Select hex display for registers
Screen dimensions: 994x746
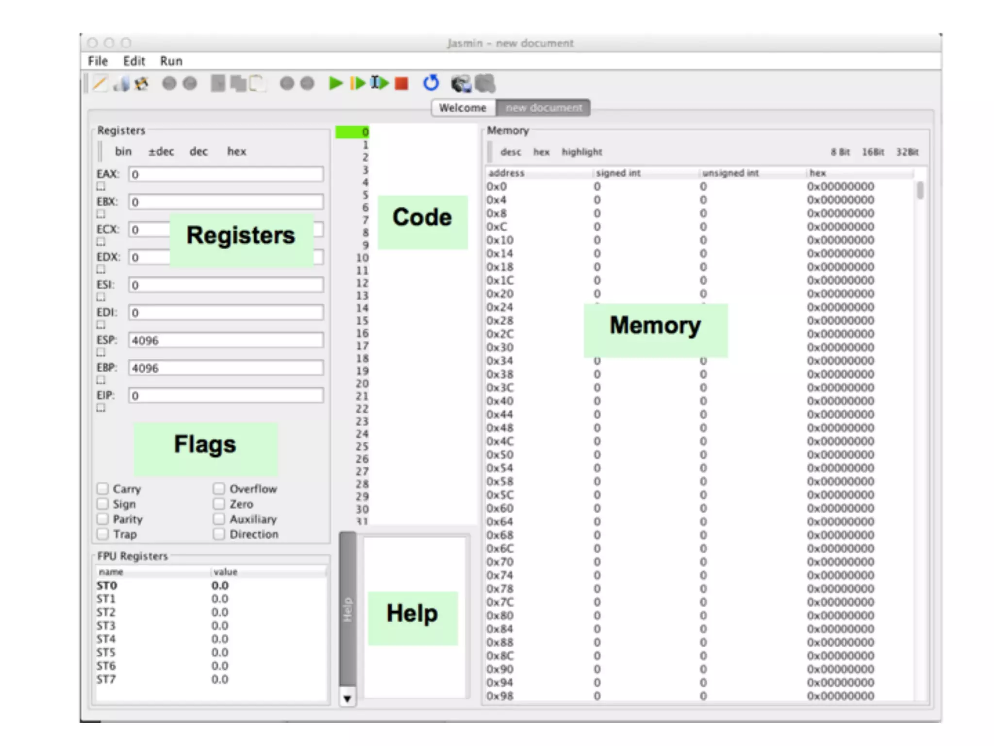tap(236, 152)
